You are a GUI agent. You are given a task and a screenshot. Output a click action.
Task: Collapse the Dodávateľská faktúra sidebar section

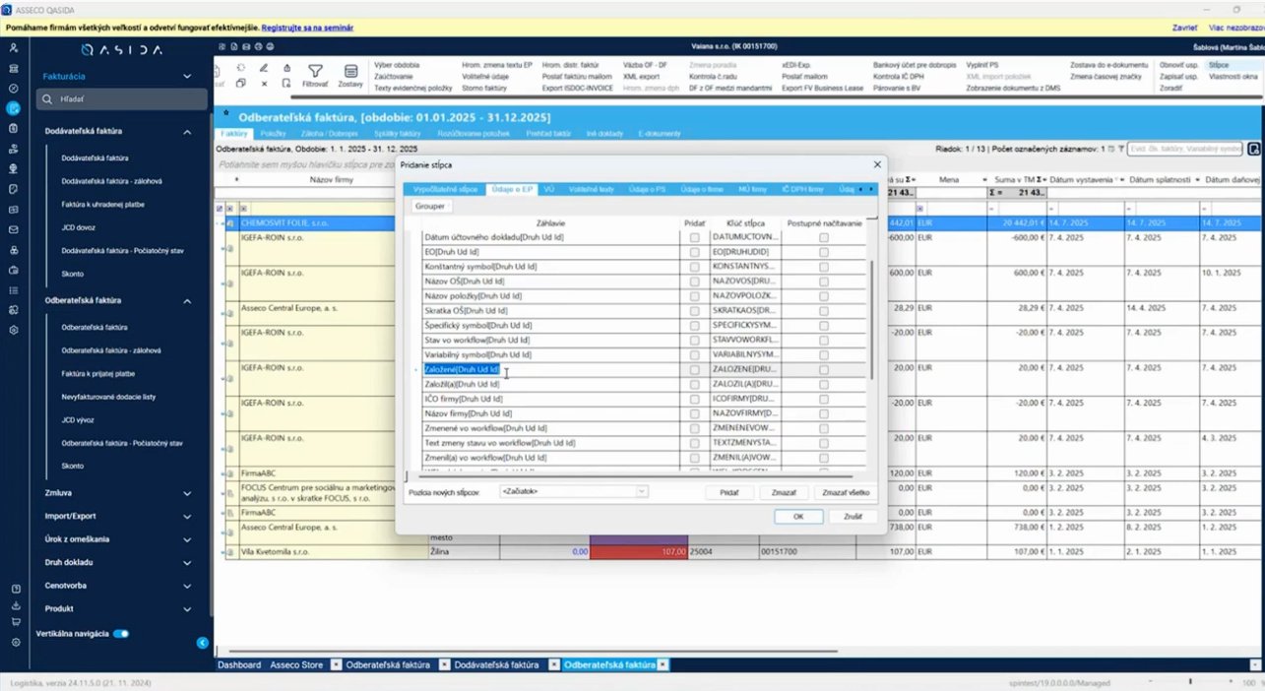click(x=187, y=131)
